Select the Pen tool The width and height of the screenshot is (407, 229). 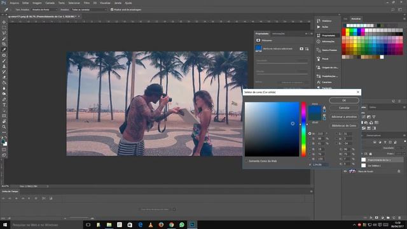click(x=4, y=99)
